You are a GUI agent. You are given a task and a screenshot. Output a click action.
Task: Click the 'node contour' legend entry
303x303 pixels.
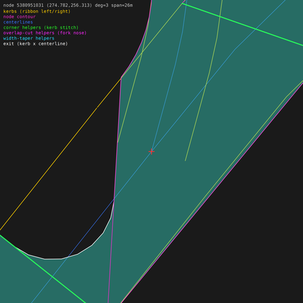click(19, 17)
